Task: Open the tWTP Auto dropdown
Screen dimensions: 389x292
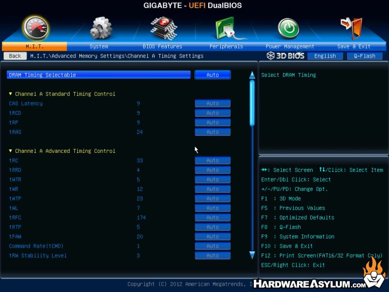Action: coord(212,199)
